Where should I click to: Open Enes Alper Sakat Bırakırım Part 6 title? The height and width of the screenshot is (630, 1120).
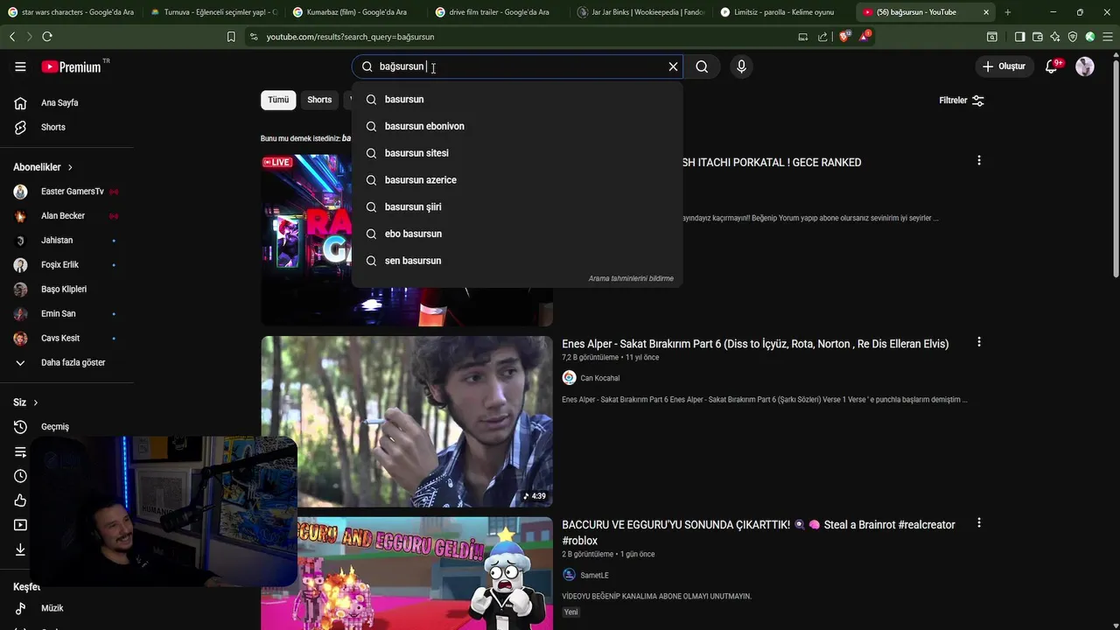(755, 344)
